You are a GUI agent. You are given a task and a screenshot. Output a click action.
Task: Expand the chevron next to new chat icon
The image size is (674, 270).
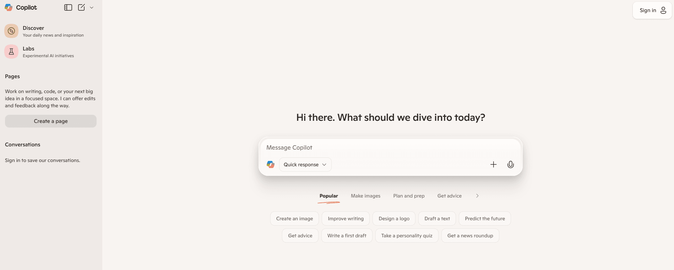92,7
